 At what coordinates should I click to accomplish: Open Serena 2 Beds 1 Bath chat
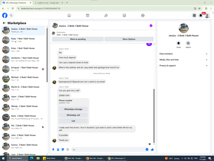pyautogui.click(x=23, y=146)
